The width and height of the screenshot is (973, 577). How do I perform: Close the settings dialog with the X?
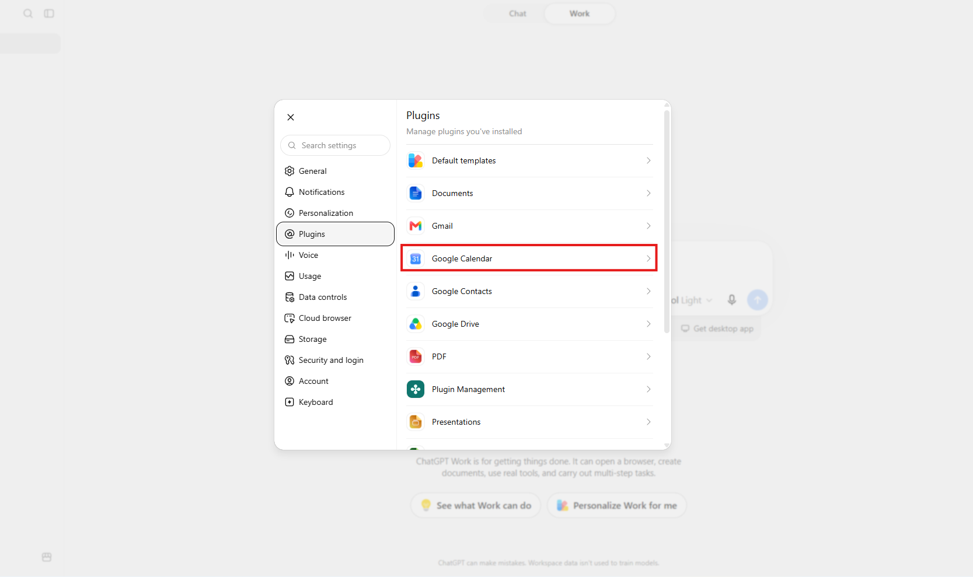(x=291, y=117)
